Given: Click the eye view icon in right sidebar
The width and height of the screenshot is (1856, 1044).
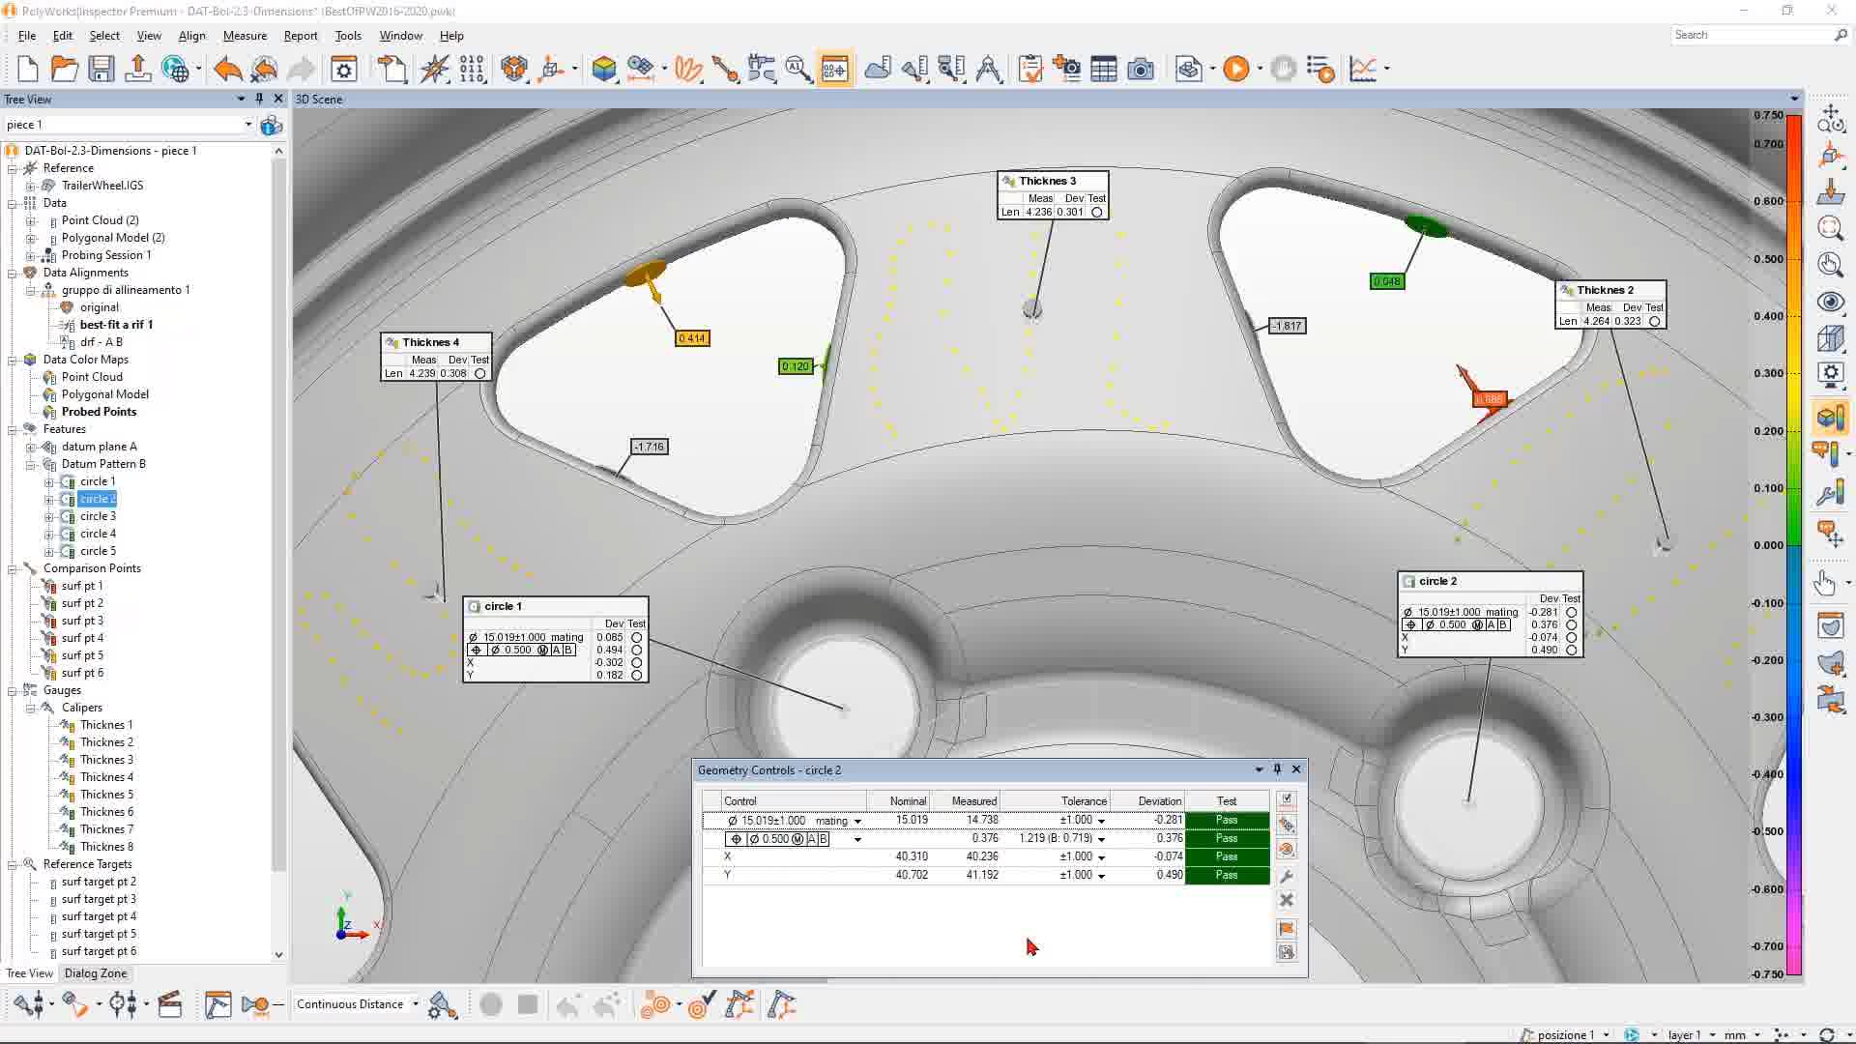Looking at the screenshot, I should (1830, 302).
